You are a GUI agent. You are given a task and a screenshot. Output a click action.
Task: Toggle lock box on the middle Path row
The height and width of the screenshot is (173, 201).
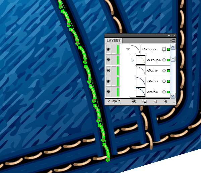[114, 81]
